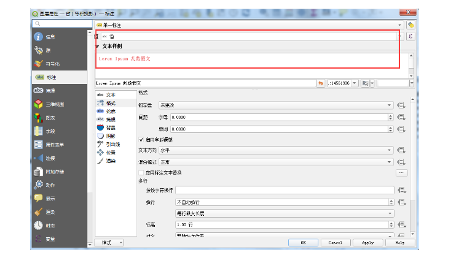This screenshot has height=255, width=451.
Task: Open the 每行最大长度 dropdown
Action: point(284,213)
